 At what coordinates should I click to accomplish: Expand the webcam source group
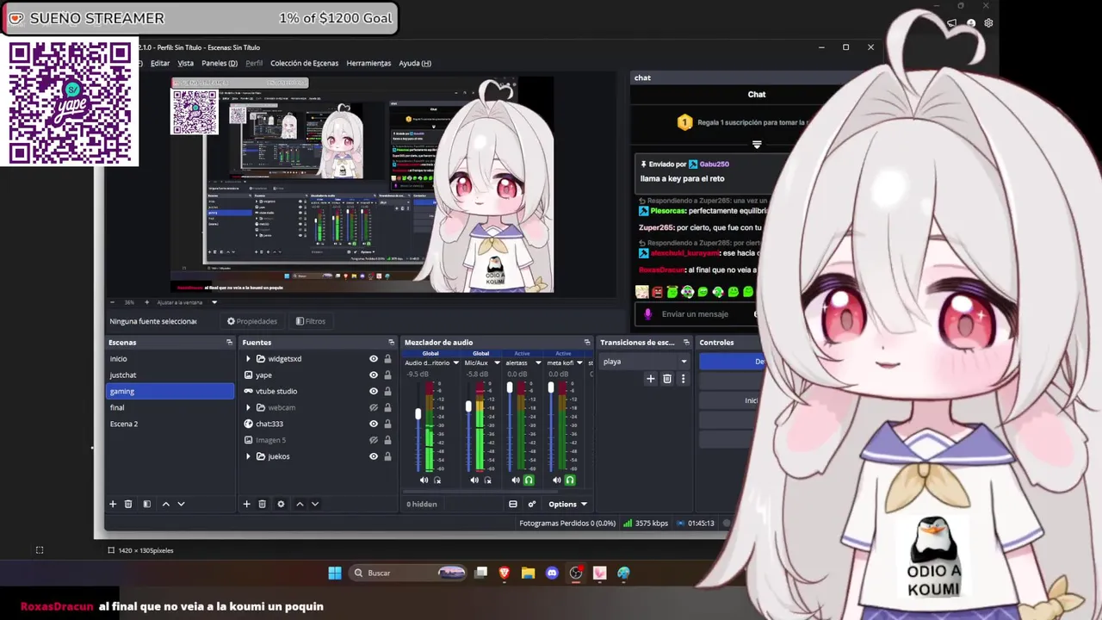pyautogui.click(x=248, y=407)
